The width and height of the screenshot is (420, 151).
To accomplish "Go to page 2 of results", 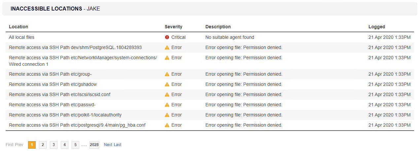I will click(x=43, y=145).
